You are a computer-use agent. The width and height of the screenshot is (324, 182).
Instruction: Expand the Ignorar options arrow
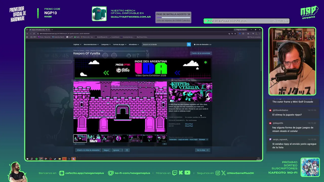point(122,150)
